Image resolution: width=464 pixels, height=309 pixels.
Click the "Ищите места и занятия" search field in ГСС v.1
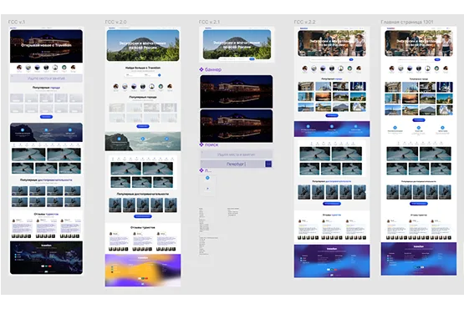[x=46, y=79]
